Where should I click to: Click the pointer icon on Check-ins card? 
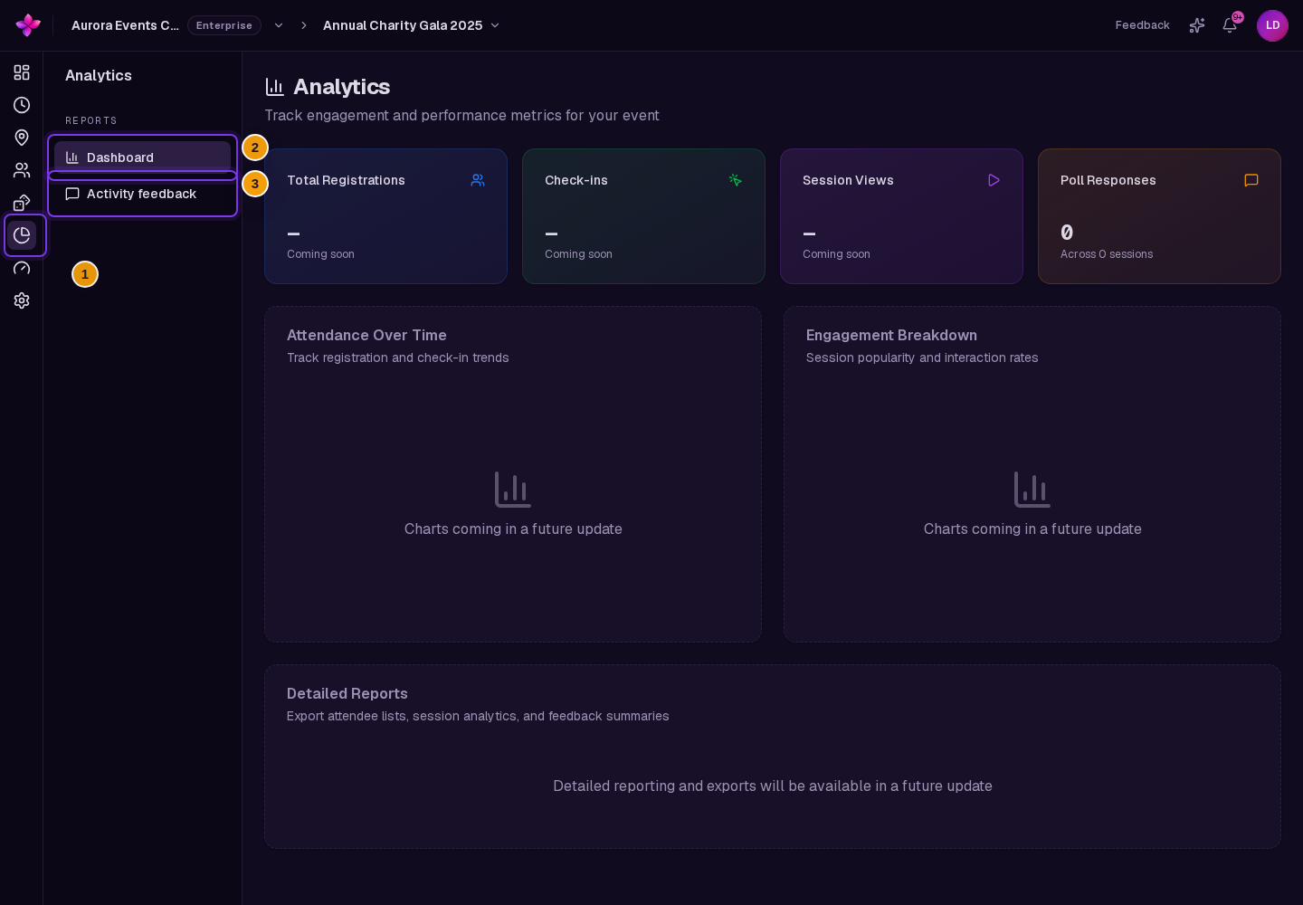pyautogui.click(x=736, y=180)
